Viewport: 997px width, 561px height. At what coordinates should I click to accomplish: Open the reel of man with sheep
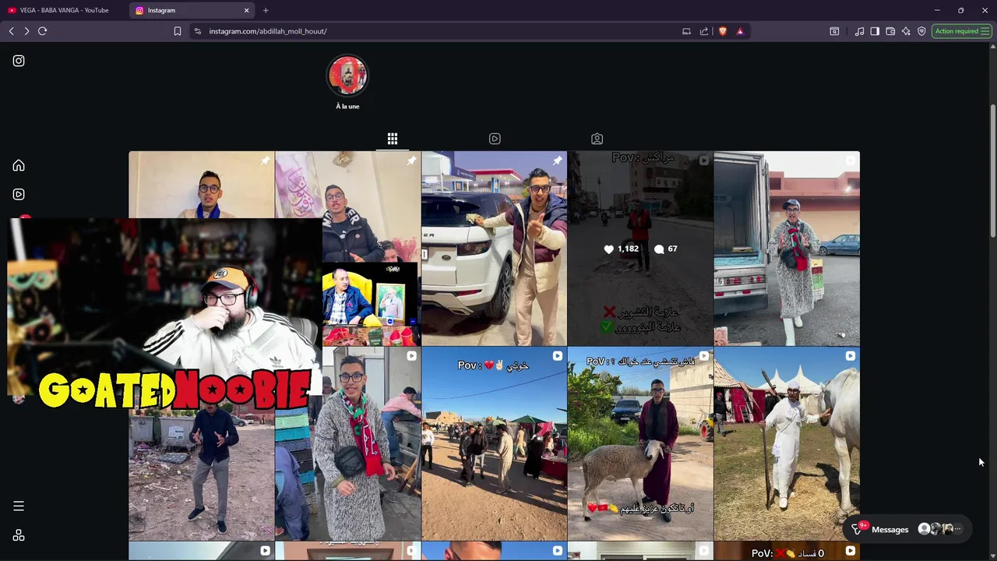[640, 443]
